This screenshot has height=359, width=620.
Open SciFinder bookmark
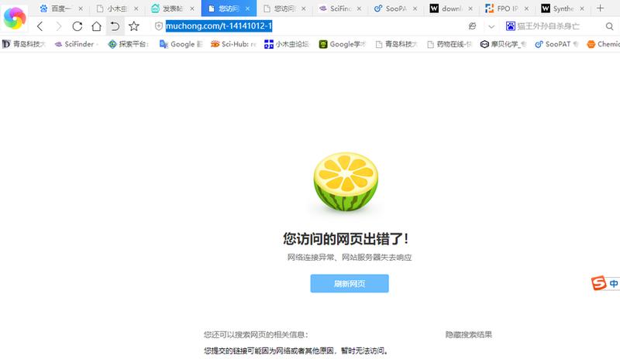coord(76,44)
